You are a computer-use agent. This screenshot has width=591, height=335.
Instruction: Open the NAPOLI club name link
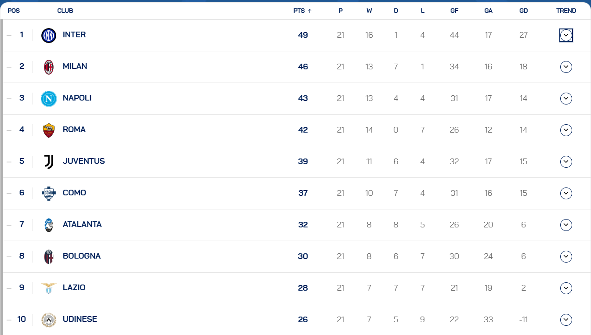pyautogui.click(x=77, y=98)
